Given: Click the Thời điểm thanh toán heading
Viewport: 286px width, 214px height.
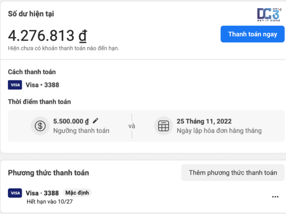Looking at the screenshot, I should pos(39,101).
